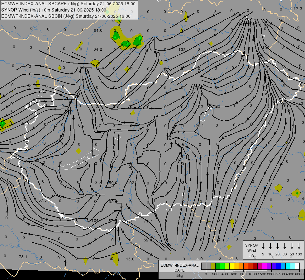This screenshot has width=305, height=280.
Task: Click the wind arrow above the 20 label
Action: tap(277, 246)
